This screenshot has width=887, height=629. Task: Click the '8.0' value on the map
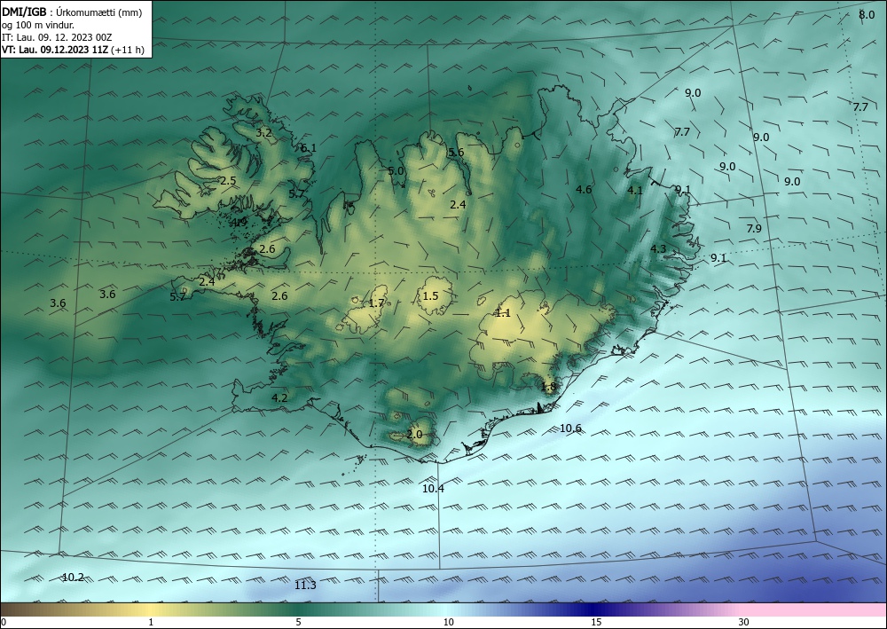point(867,15)
